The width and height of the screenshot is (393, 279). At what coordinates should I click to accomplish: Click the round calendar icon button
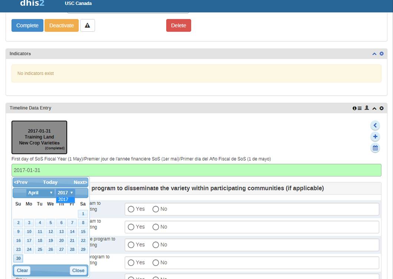pyautogui.click(x=375, y=148)
